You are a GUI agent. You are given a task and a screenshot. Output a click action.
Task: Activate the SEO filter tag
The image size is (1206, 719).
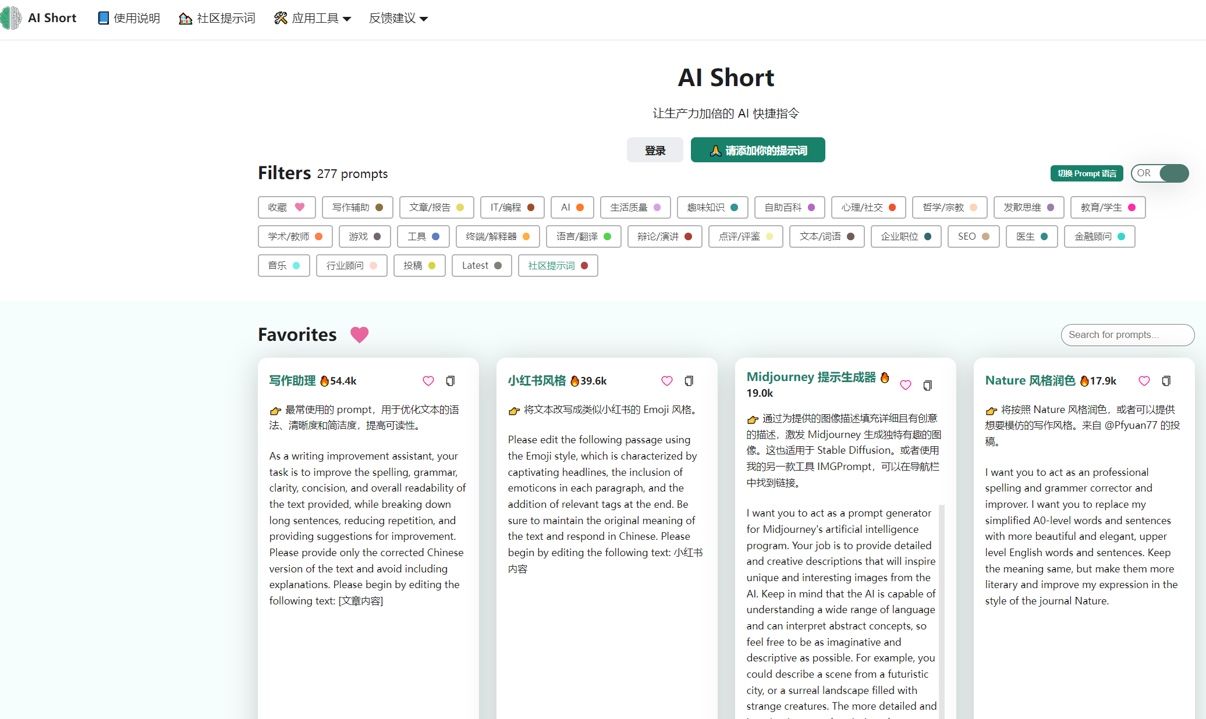point(973,236)
